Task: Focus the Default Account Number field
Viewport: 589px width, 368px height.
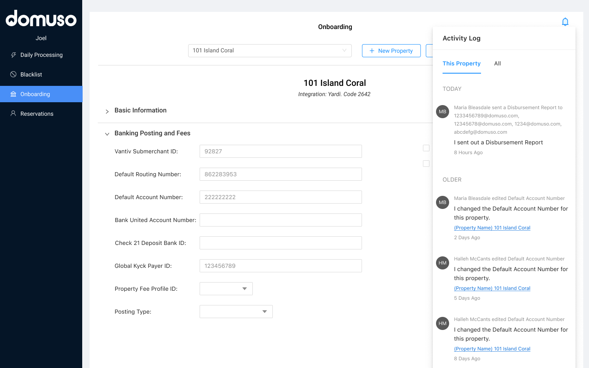Action: [281, 197]
